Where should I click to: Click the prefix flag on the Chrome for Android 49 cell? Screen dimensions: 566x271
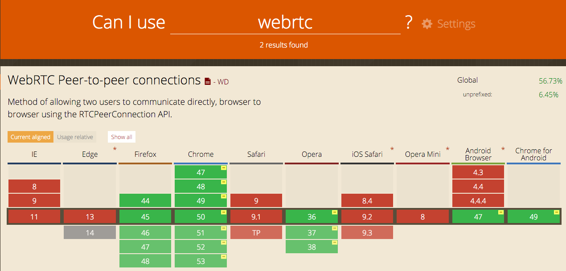[556, 213]
